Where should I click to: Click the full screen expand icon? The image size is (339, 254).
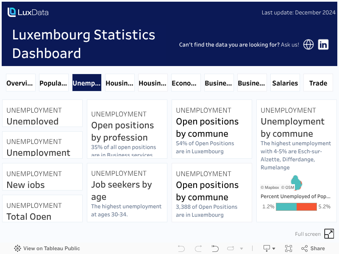(x=329, y=234)
